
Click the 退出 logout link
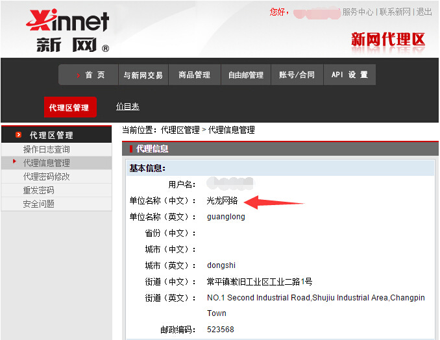pyautogui.click(x=424, y=12)
